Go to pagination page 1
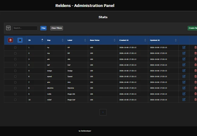 click(103, 112)
